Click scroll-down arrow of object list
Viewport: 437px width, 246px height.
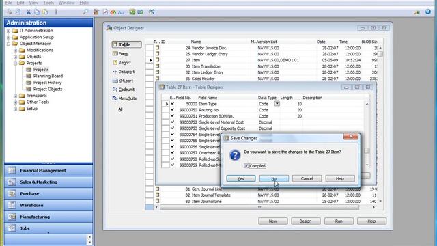pos(380,201)
